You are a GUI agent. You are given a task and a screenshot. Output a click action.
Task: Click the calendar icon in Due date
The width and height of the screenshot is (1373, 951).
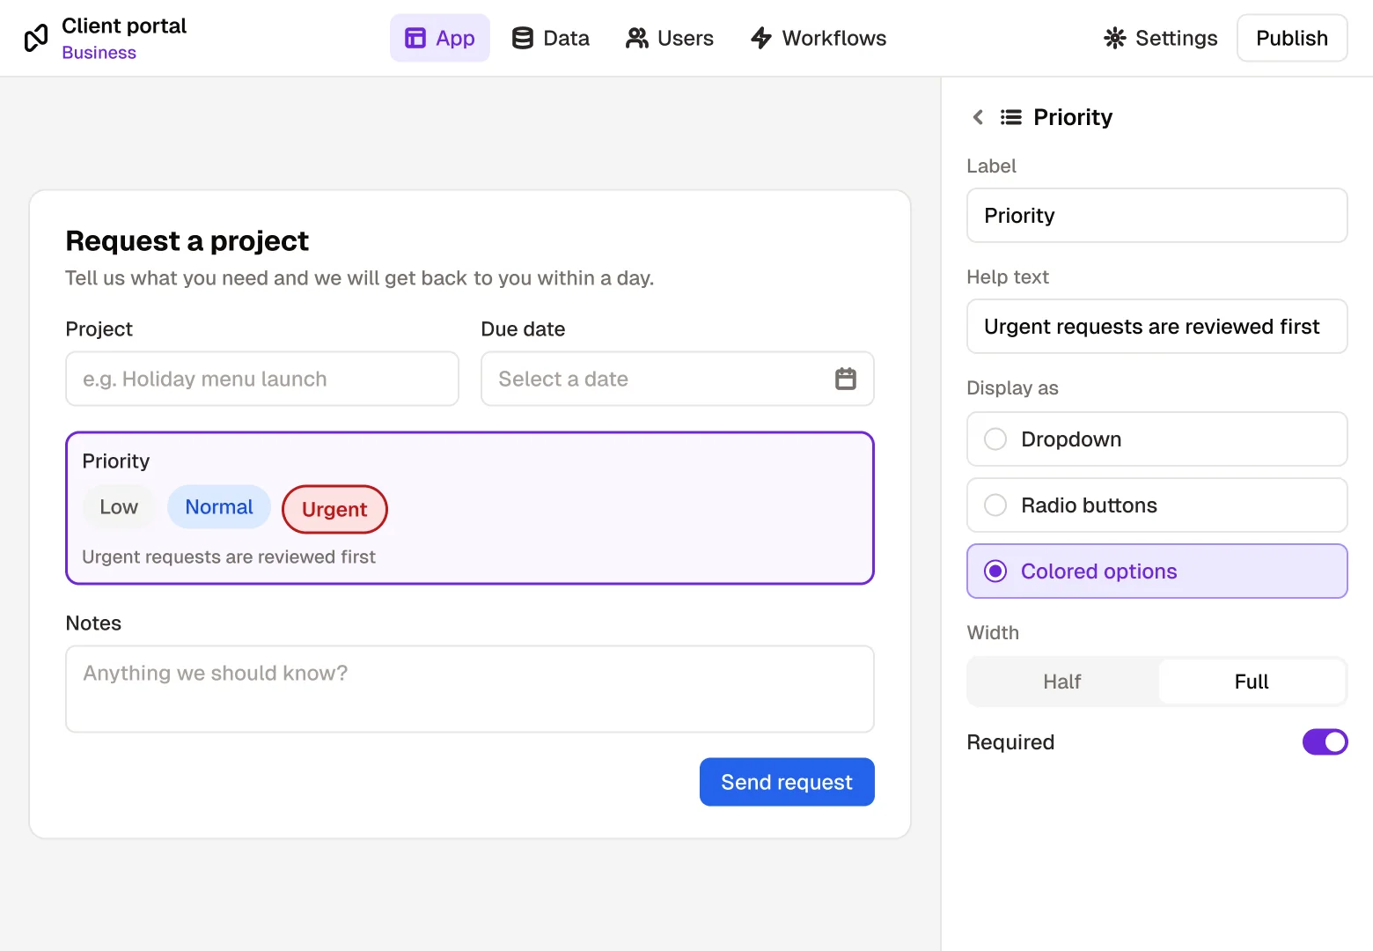(845, 379)
